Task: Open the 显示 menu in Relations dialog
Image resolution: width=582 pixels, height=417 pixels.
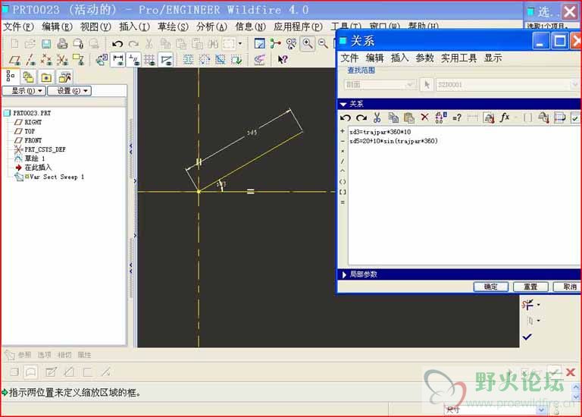Action: coord(493,58)
